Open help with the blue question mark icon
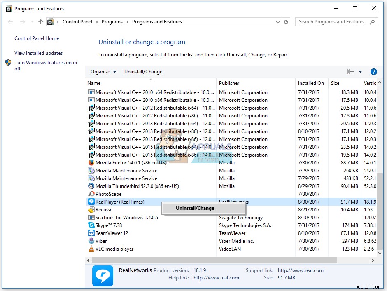Image resolution: width=387 pixels, height=291 pixels. click(x=374, y=72)
